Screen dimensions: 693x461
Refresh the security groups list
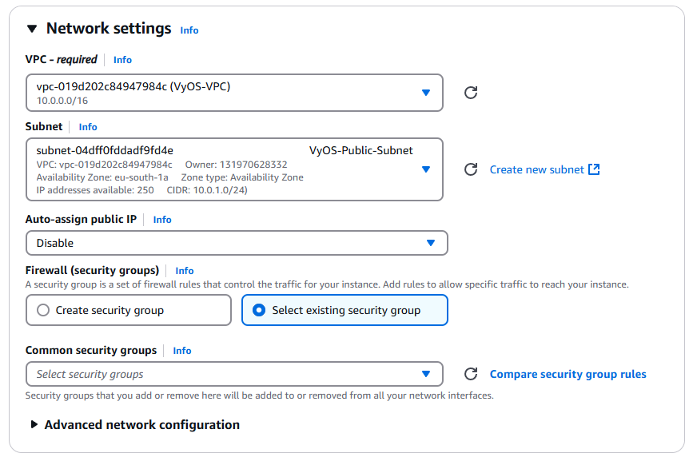pos(471,373)
